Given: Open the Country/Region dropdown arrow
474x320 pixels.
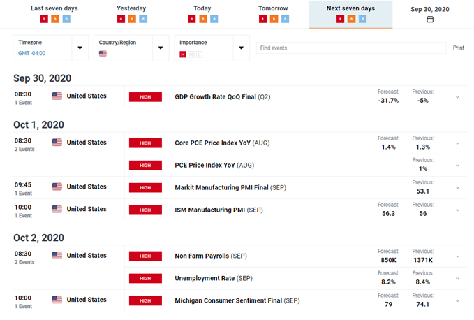Looking at the screenshot, I should (x=161, y=48).
